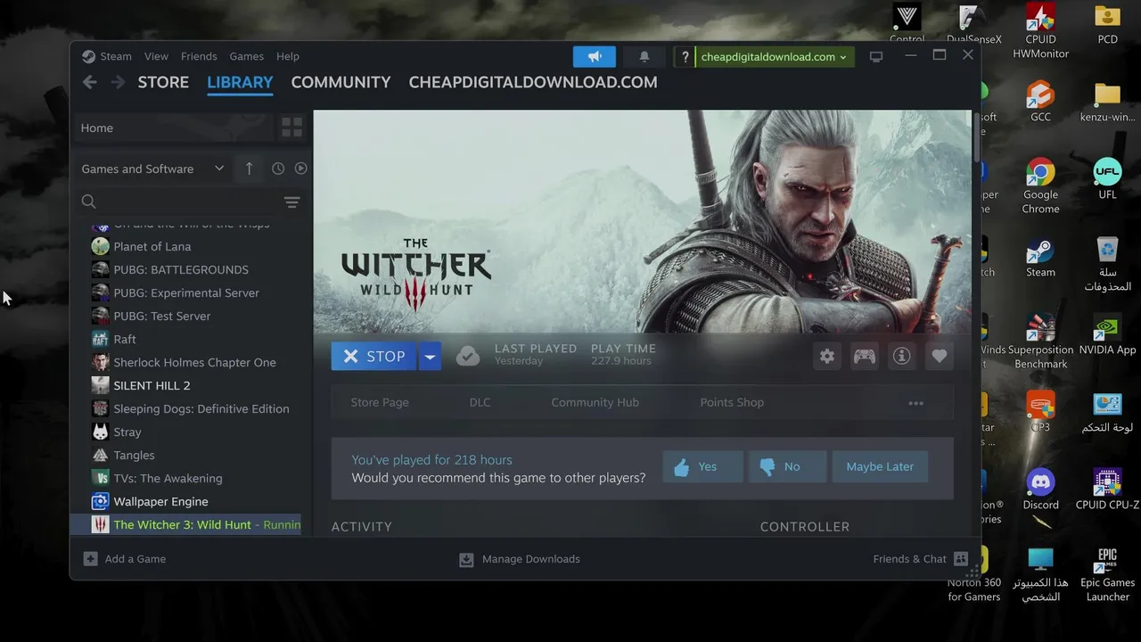Image resolution: width=1141 pixels, height=642 pixels.
Task: Click Add a Game
Action: pyautogui.click(x=125, y=559)
